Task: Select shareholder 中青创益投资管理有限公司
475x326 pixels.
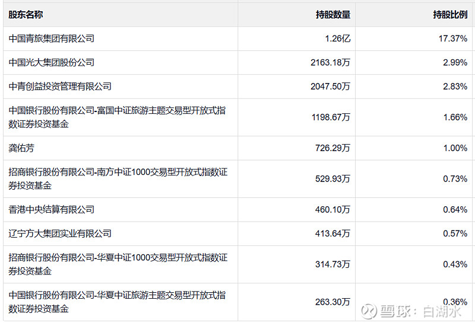Action: tap(60, 86)
